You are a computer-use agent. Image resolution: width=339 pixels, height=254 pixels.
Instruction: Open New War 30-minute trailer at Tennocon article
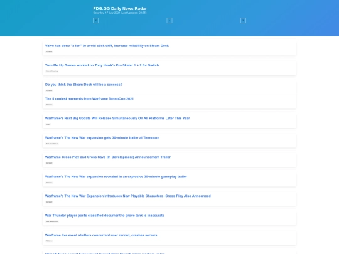102,138
